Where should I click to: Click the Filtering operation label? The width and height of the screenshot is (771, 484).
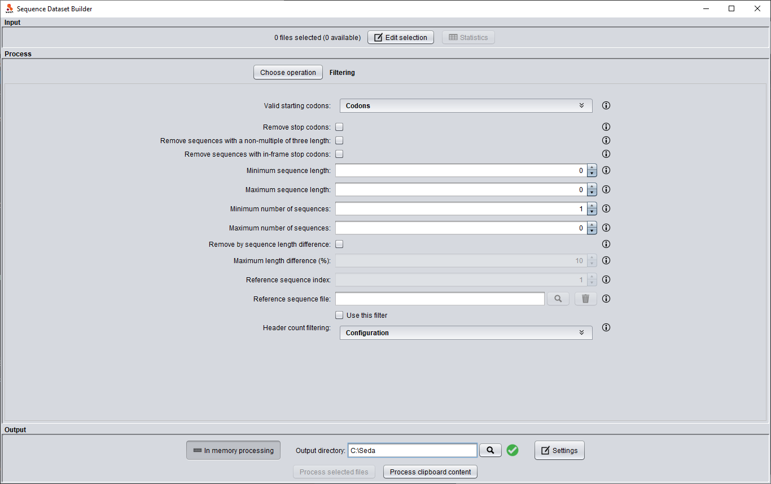pyautogui.click(x=342, y=72)
